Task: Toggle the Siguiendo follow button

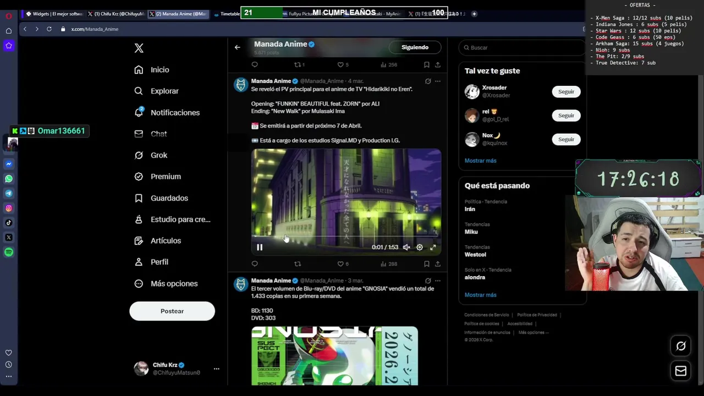Action: coord(415,47)
